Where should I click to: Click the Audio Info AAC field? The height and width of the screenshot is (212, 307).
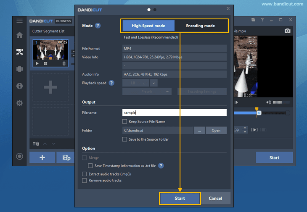coord(175,74)
